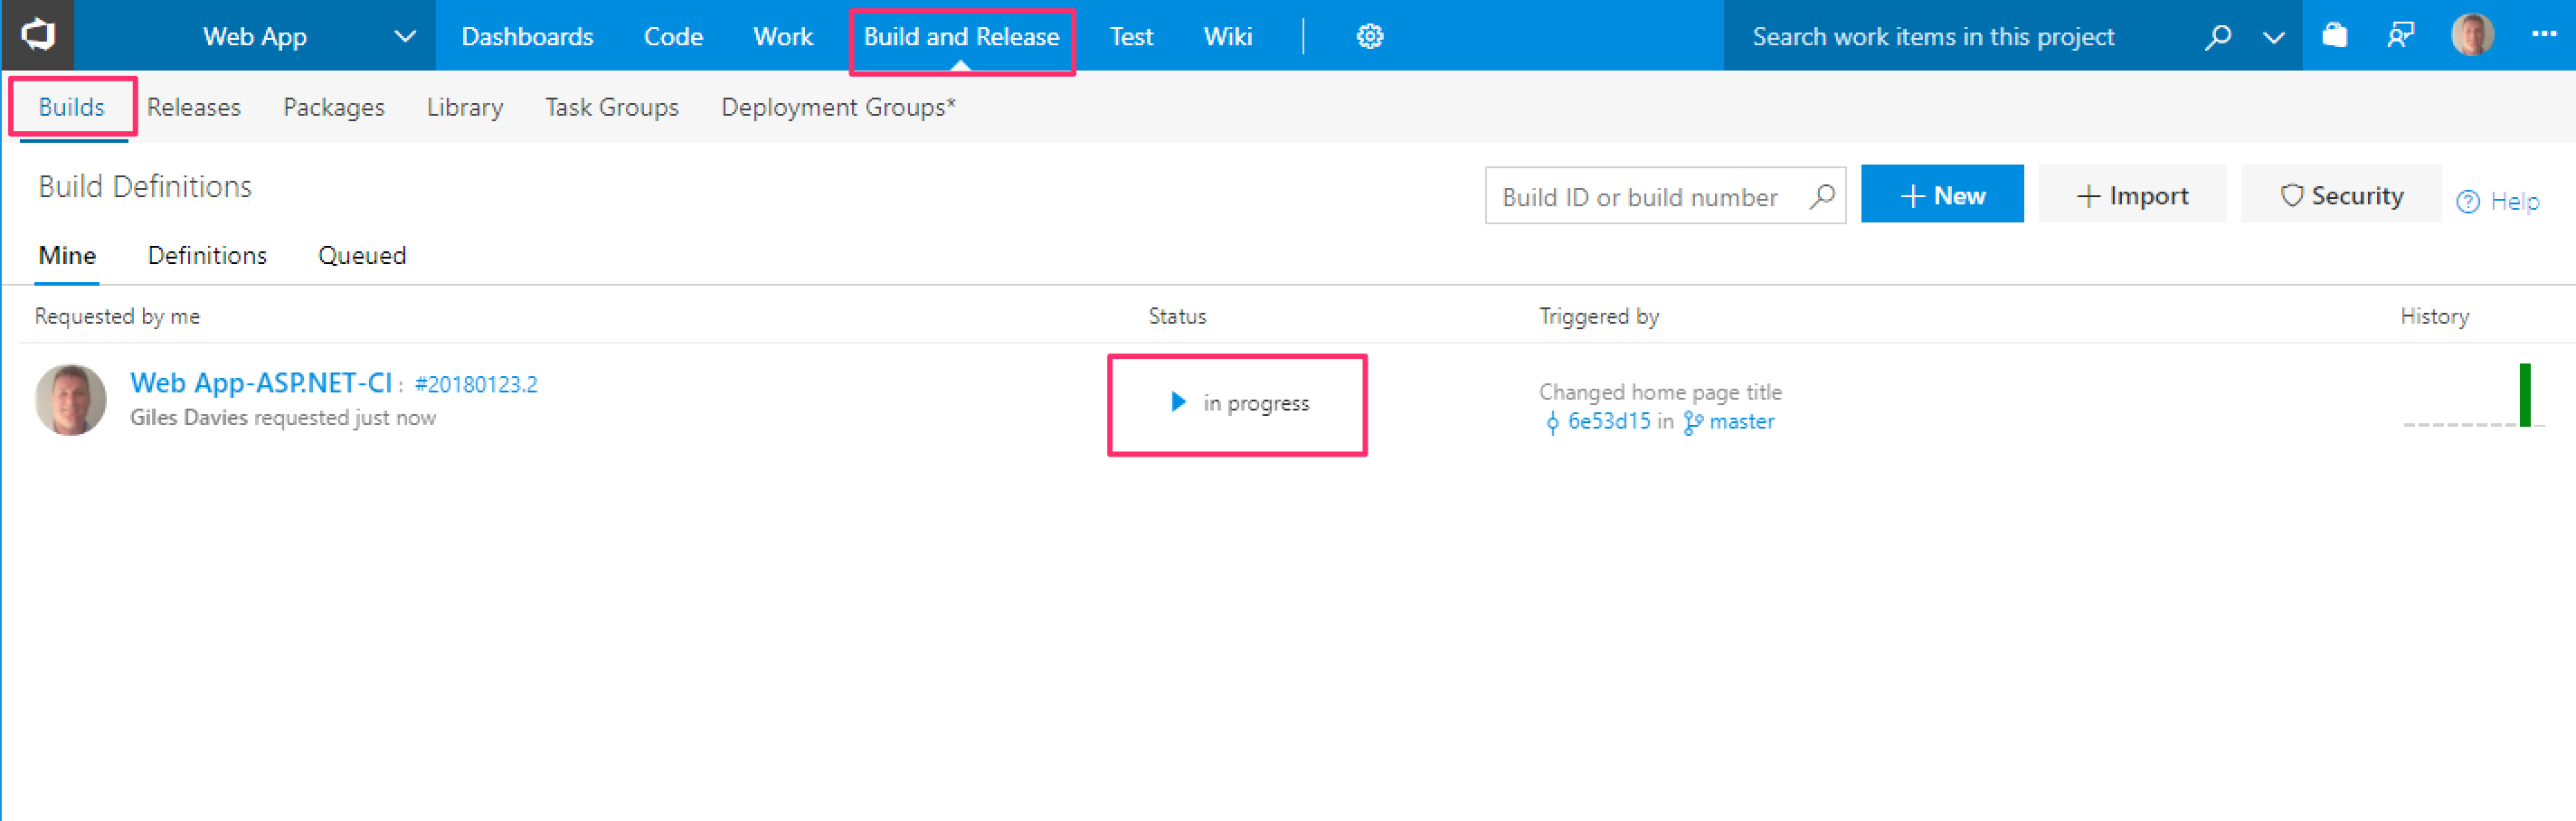
Task: Switch to the Builds tab
Action: (71, 107)
